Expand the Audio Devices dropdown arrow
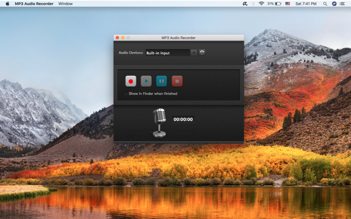Screen dimensions: 351x219 tap(193, 53)
